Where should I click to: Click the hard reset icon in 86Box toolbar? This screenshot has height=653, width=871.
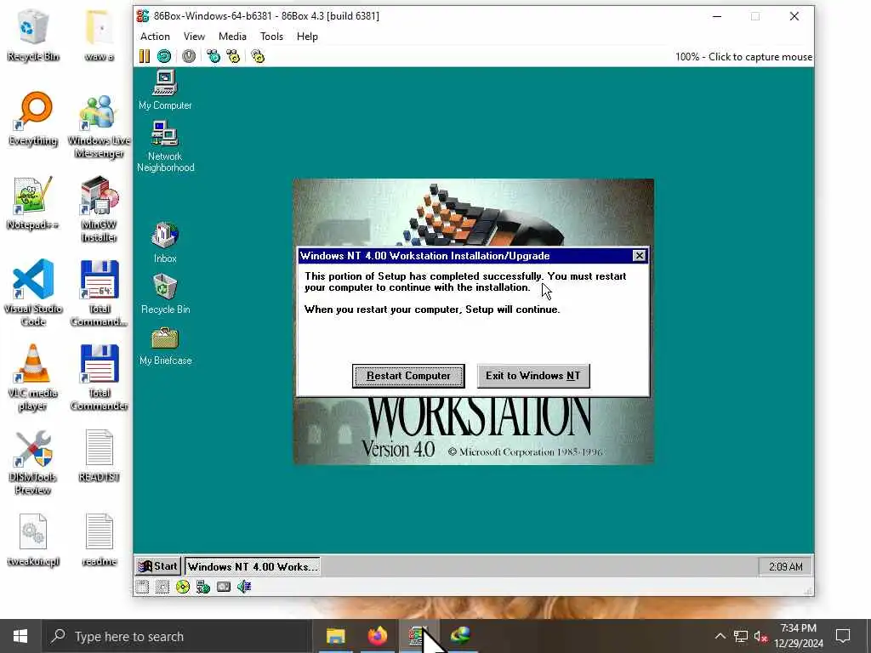click(164, 56)
